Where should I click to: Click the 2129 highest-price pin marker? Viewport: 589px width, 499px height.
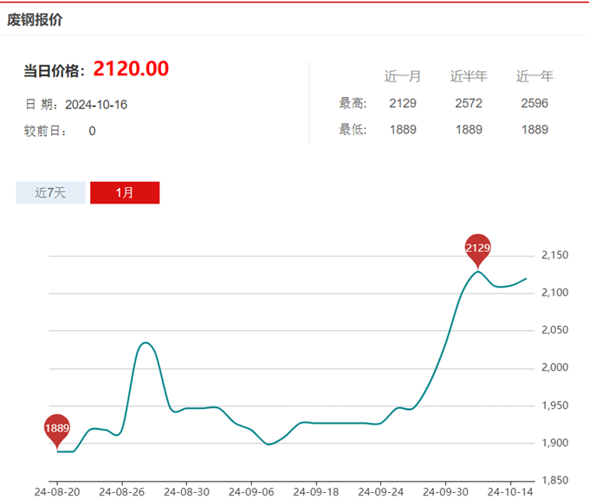point(478,248)
